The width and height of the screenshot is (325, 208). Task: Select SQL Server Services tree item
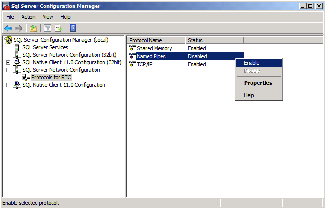coord(45,47)
